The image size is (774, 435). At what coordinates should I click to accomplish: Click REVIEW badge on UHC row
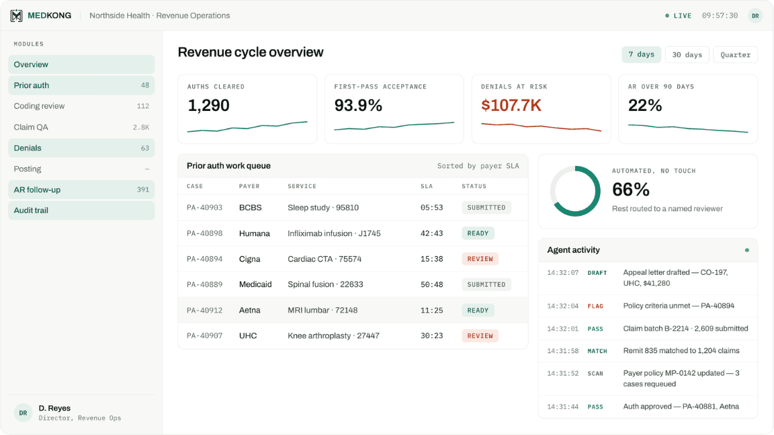tap(480, 335)
